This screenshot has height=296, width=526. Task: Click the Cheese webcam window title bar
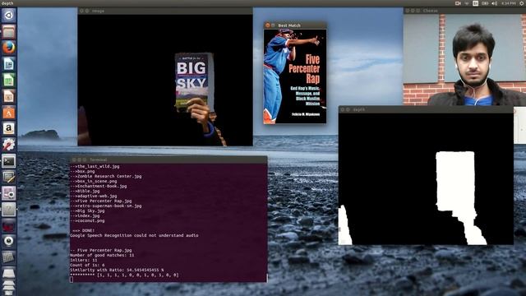(464, 11)
